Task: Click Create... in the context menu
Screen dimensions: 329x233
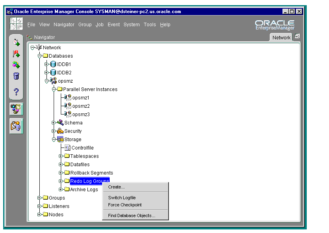Action: pyautogui.click(x=116, y=187)
